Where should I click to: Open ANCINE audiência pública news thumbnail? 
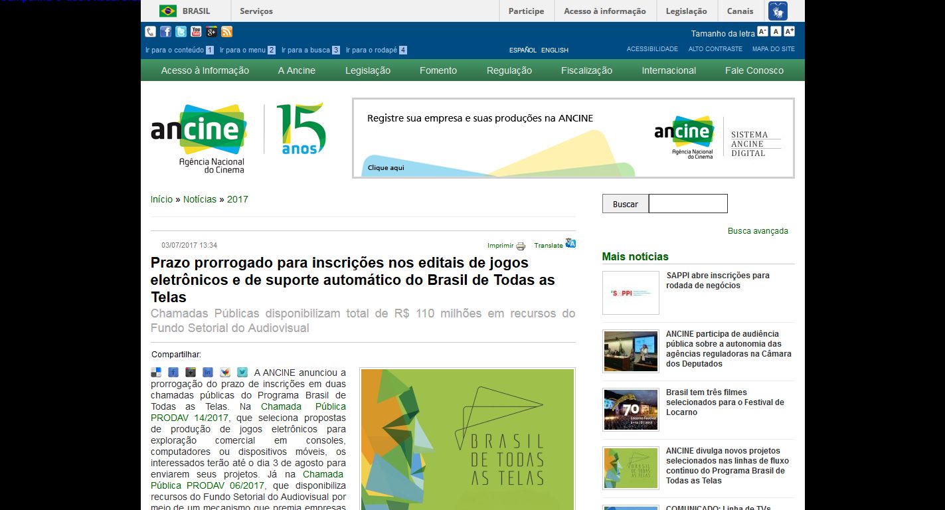tap(631, 351)
